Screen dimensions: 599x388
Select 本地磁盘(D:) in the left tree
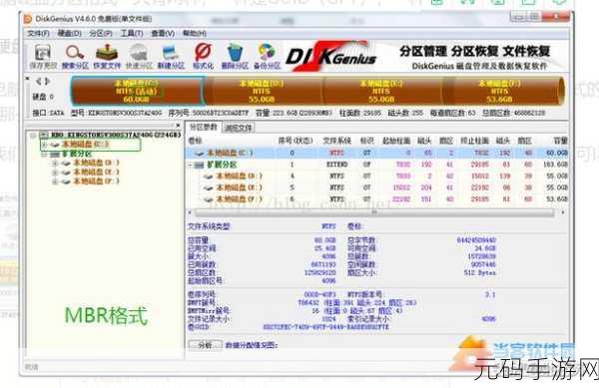coord(96,163)
